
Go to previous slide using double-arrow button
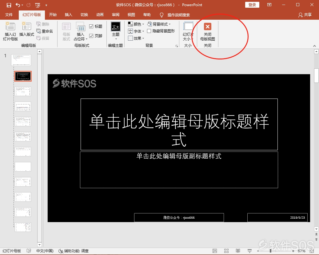tap(316, 234)
